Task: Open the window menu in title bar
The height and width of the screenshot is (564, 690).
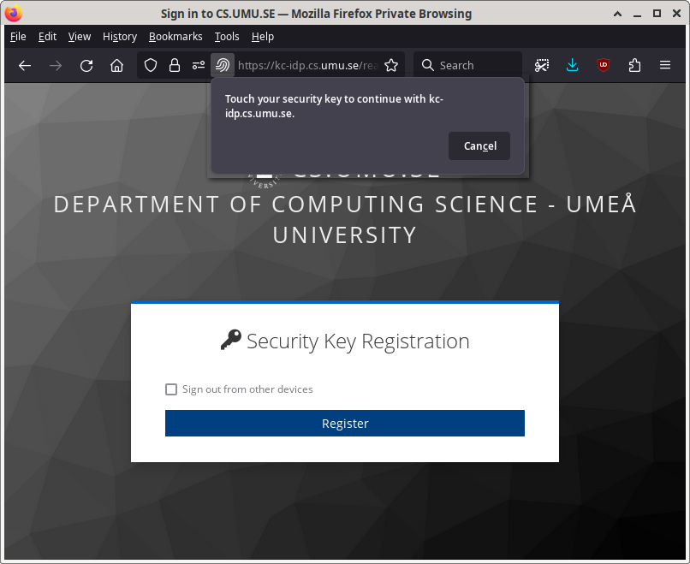Action: tap(14, 14)
